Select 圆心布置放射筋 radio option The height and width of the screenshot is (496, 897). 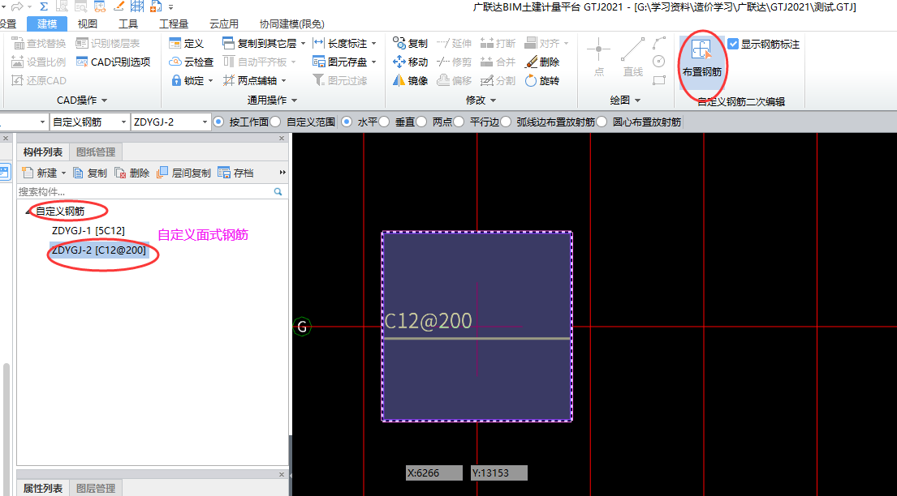coord(602,122)
